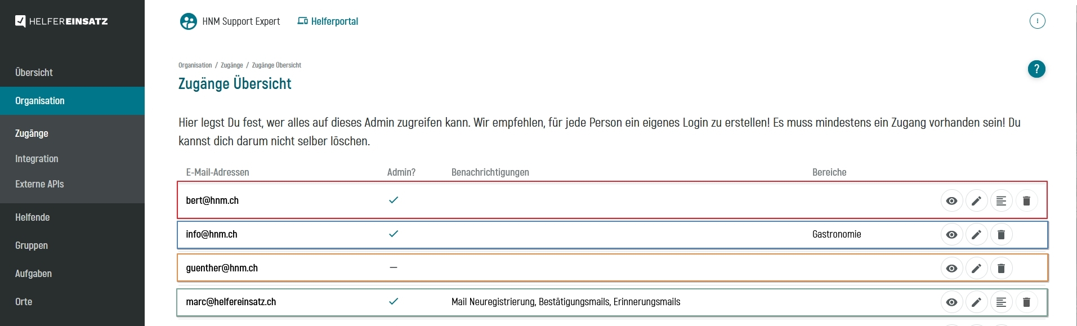Click trash icon for info@hnm.ch
The image size is (1077, 326).
[x=1002, y=235]
